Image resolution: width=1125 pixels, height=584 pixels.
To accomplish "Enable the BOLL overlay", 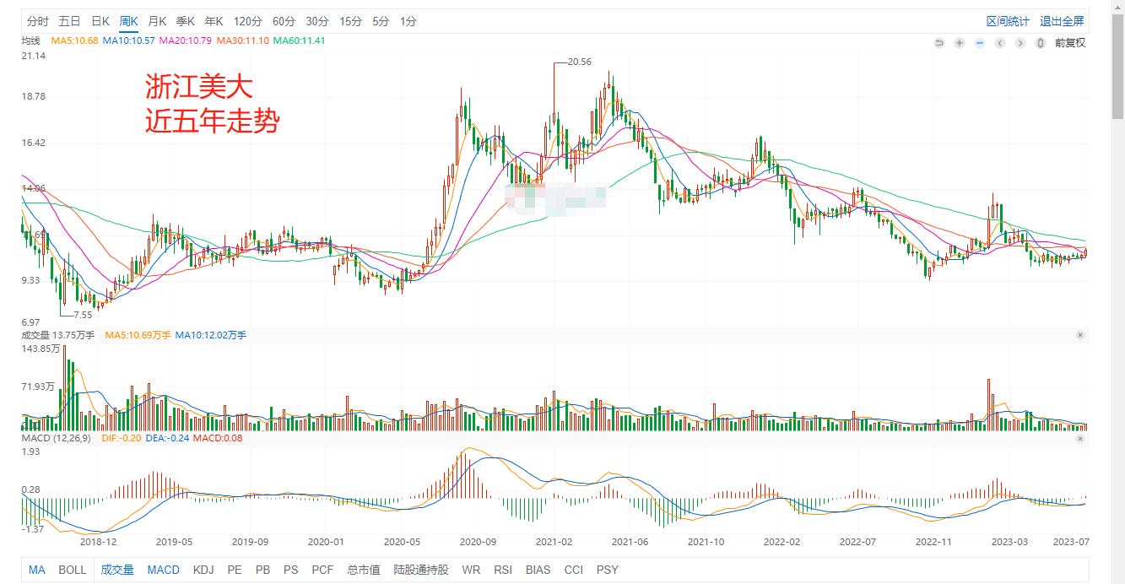I will point(72,570).
